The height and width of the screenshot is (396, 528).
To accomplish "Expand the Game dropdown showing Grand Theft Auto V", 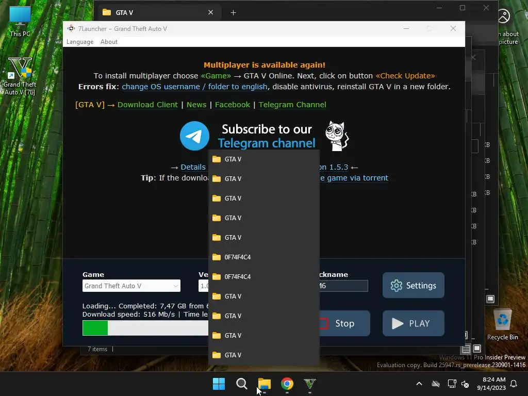I will (131, 286).
